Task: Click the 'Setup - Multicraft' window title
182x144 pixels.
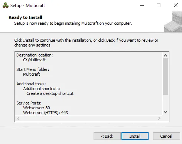Action: (x=27, y=6)
